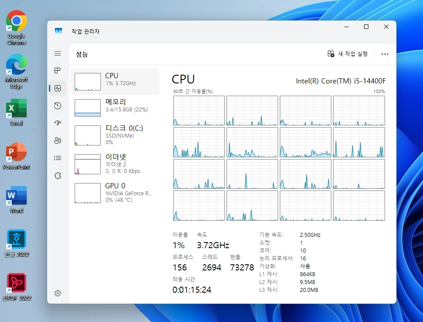The height and width of the screenshot is (322, 423).
Task: Open the three-dot more options menu
Action: pos(385,54)
